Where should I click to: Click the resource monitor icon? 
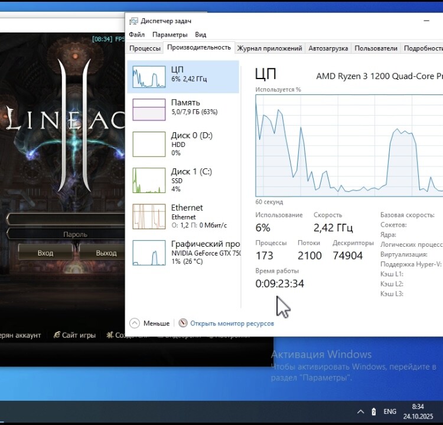point(183,323)
